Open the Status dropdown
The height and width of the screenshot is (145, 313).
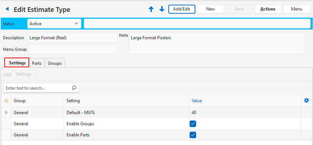pos(54,24)
